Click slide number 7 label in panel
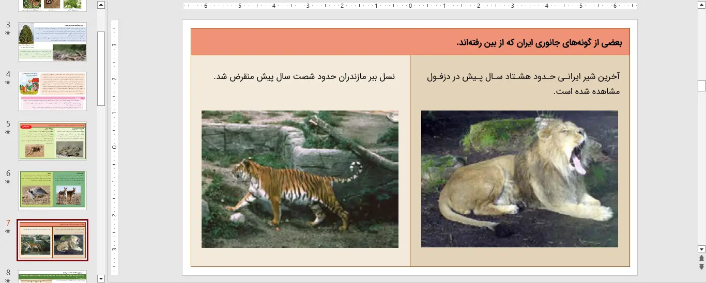706x283 pixels. point(8,223)
